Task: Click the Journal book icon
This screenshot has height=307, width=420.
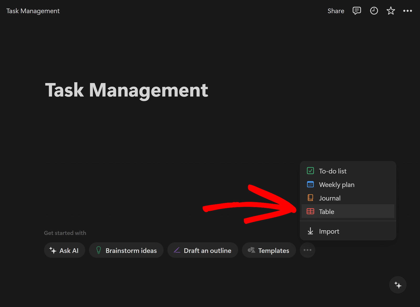Action: (x=310, y=198)
